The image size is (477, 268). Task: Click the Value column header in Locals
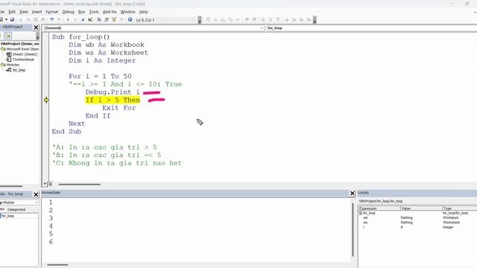tap(421, 208)
